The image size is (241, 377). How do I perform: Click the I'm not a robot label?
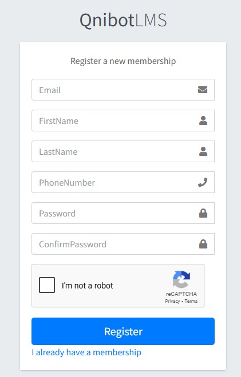click(87, 286)
